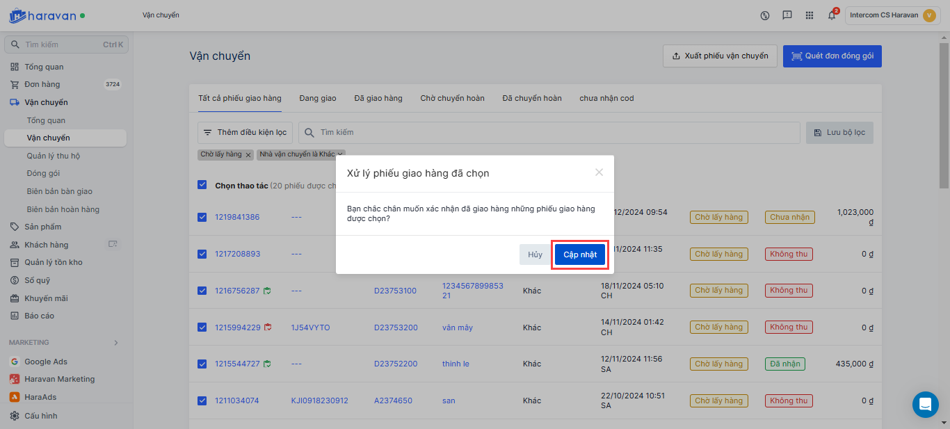Remove the Chờ lấy hàng filter tag

[248, 154]
